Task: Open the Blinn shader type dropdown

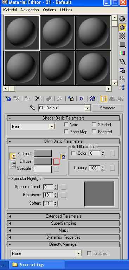Action: tap(33, 127)
